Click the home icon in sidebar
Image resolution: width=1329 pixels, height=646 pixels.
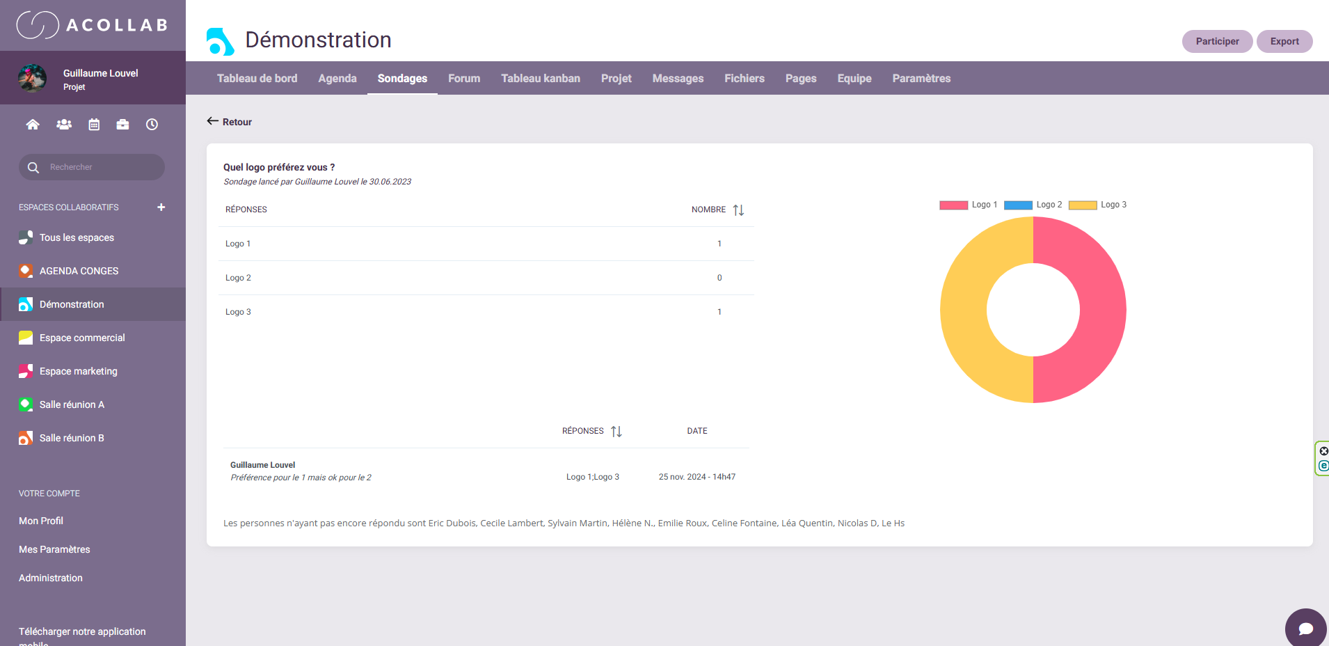coord(33,125)
